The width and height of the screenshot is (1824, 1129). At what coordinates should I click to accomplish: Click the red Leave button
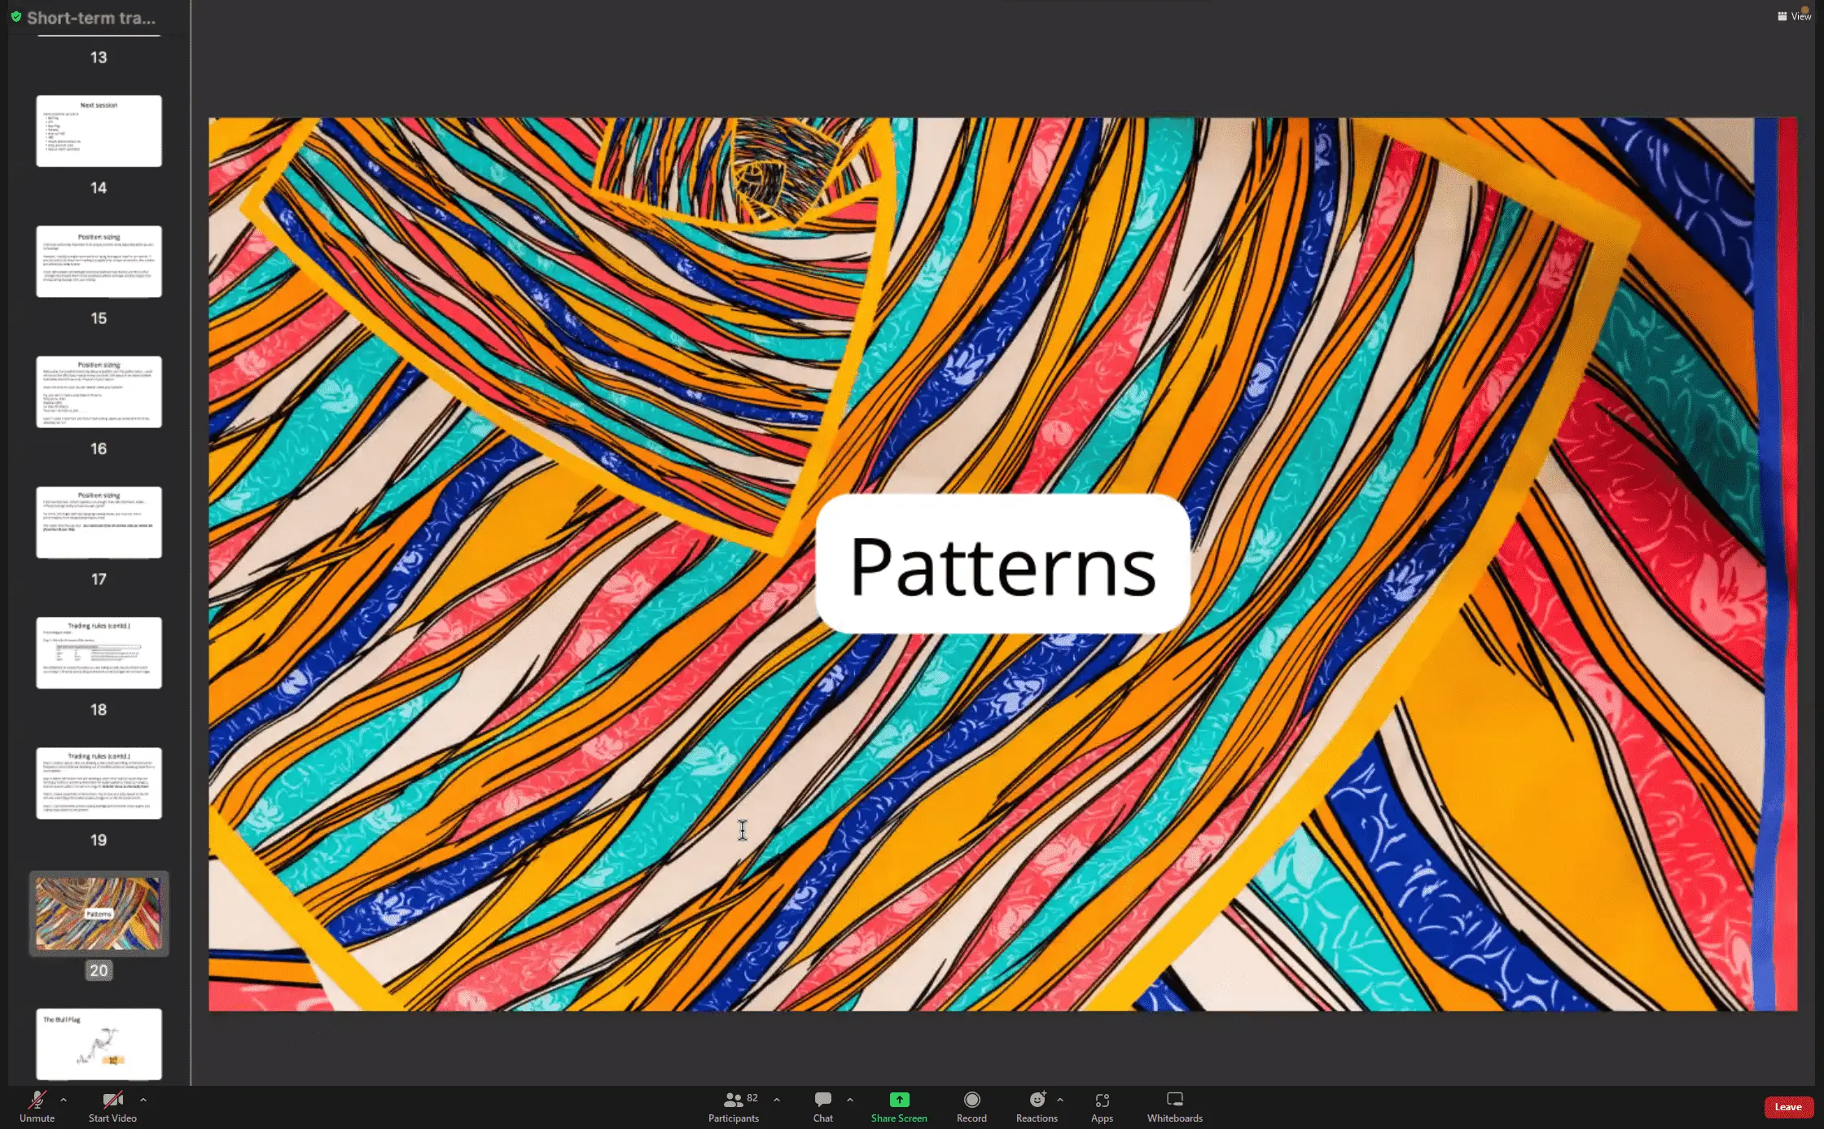pyautogui.click(x=1788, y=1107)
